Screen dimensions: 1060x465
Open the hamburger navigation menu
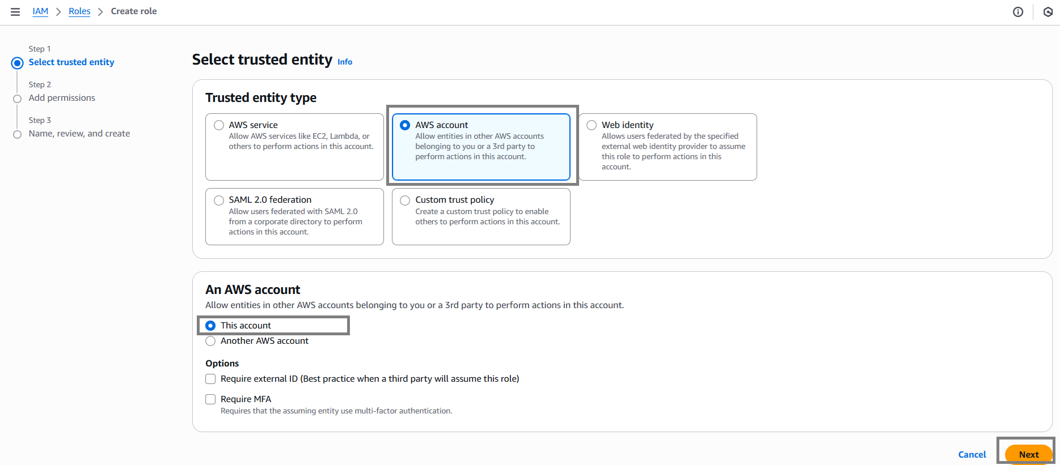(x=15, y=12)
